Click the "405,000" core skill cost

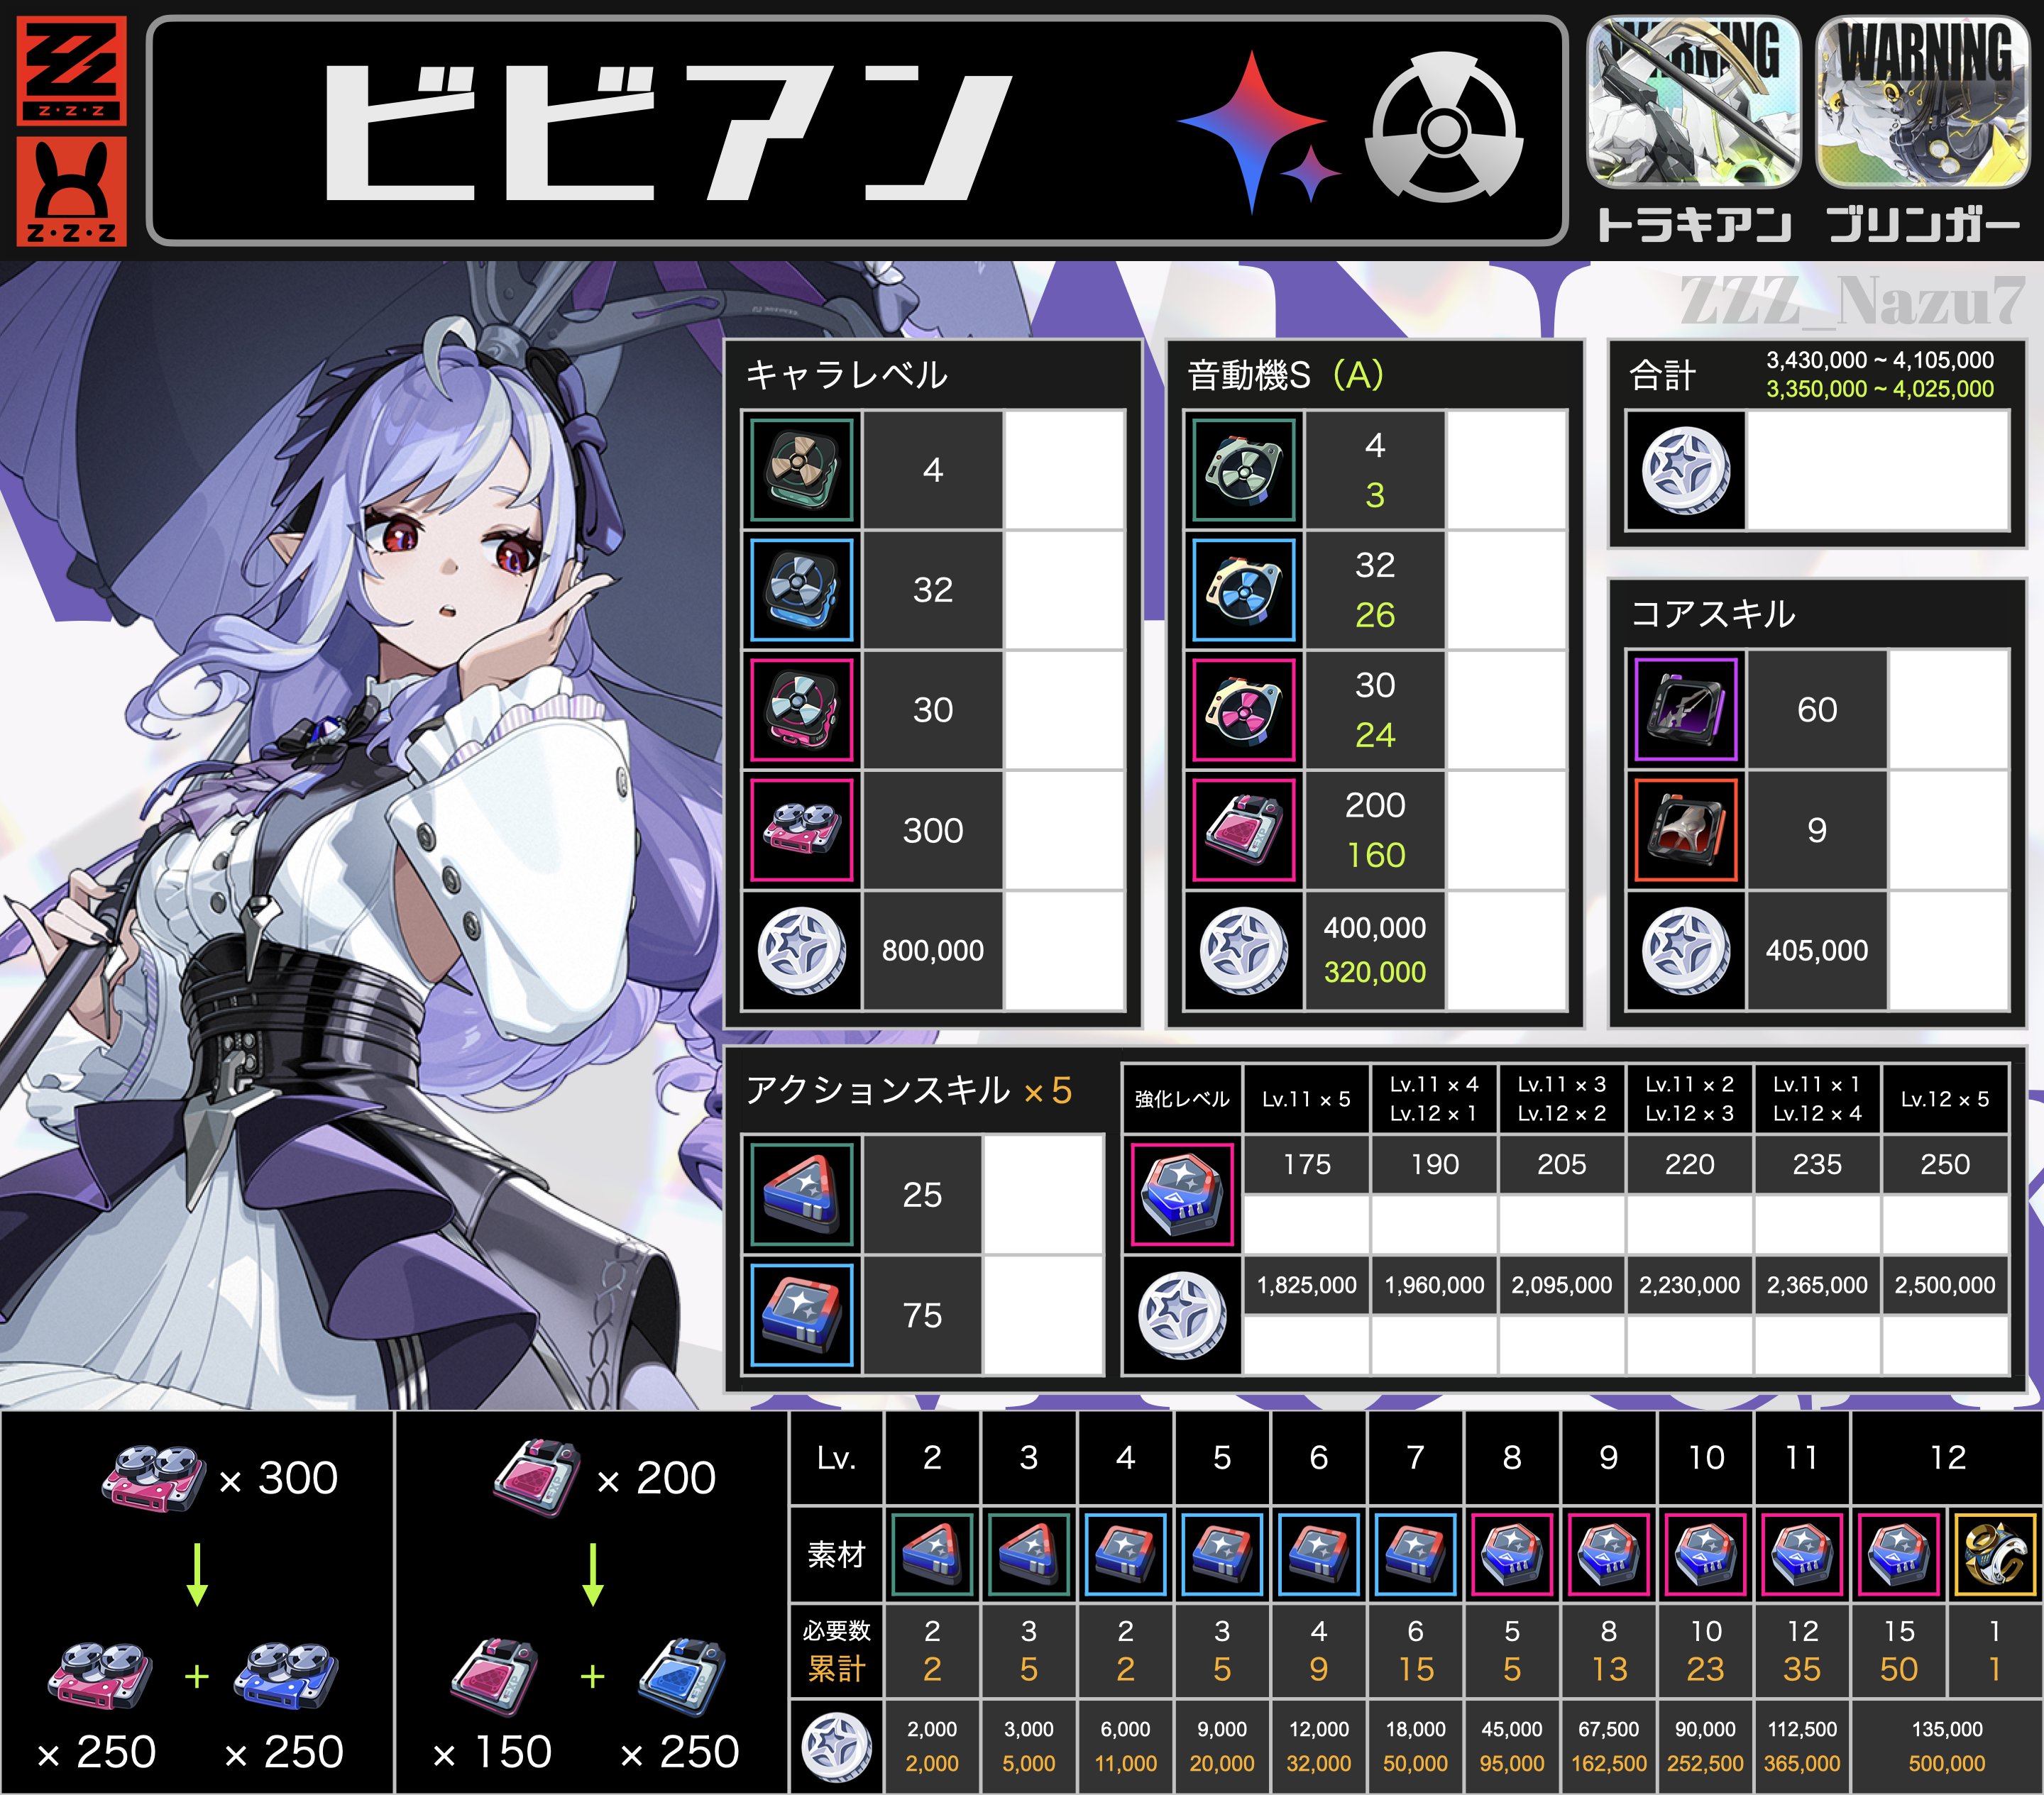(x=1817, y=949)
